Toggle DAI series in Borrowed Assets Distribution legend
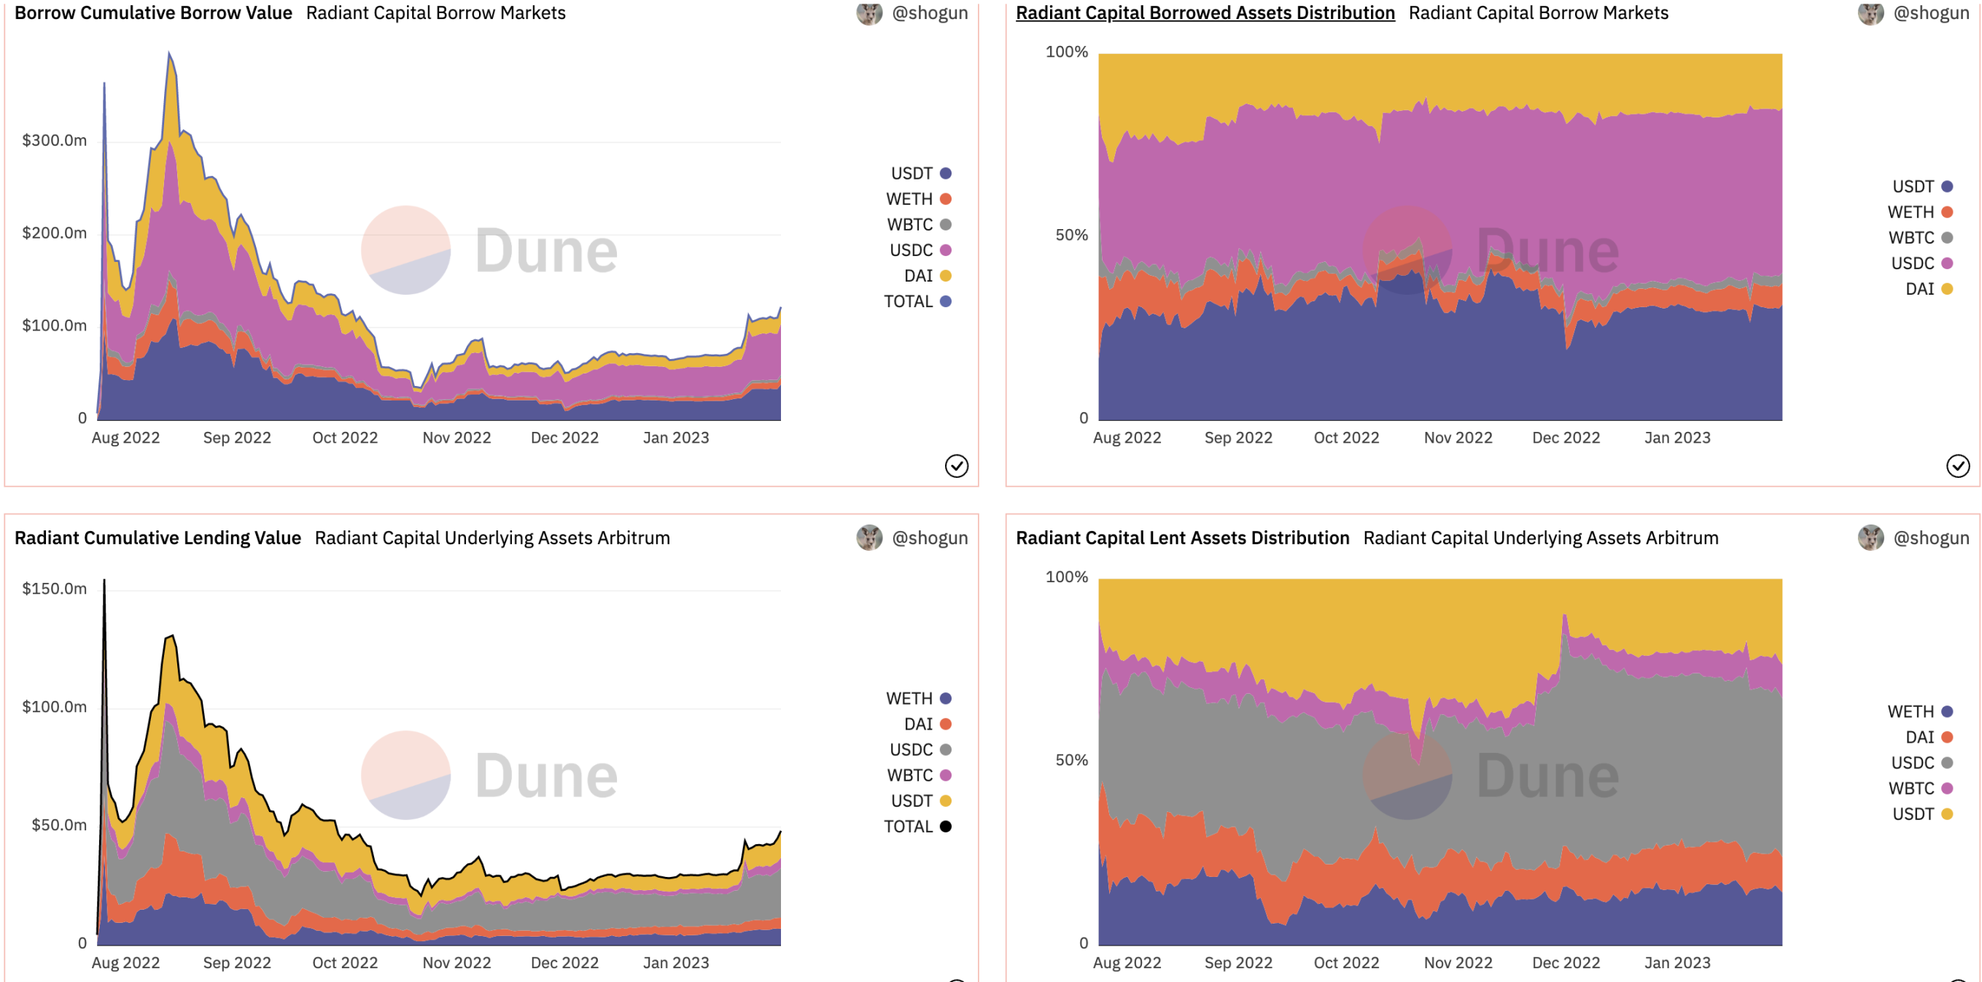Viewport: 1982px width, 982px height. pyautogui.click(x=1929, y=289)
